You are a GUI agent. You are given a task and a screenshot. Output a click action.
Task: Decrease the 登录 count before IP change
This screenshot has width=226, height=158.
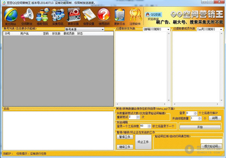(195, 114)
